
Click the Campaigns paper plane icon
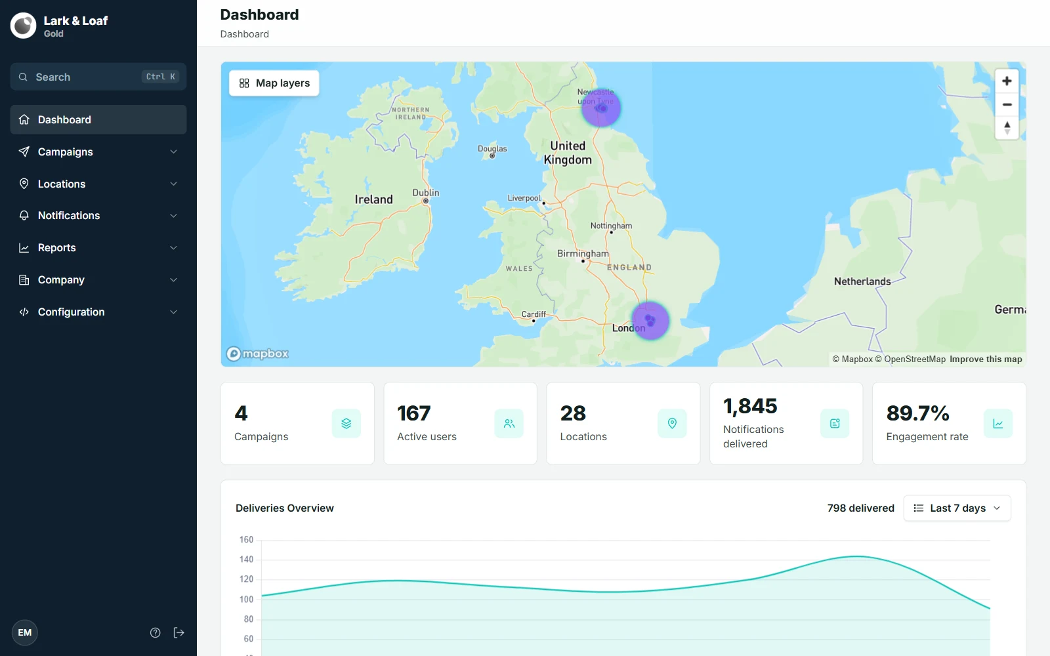24,152
